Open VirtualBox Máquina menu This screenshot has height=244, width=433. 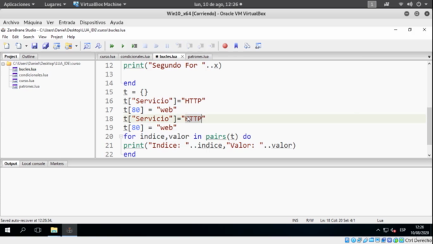33,22
